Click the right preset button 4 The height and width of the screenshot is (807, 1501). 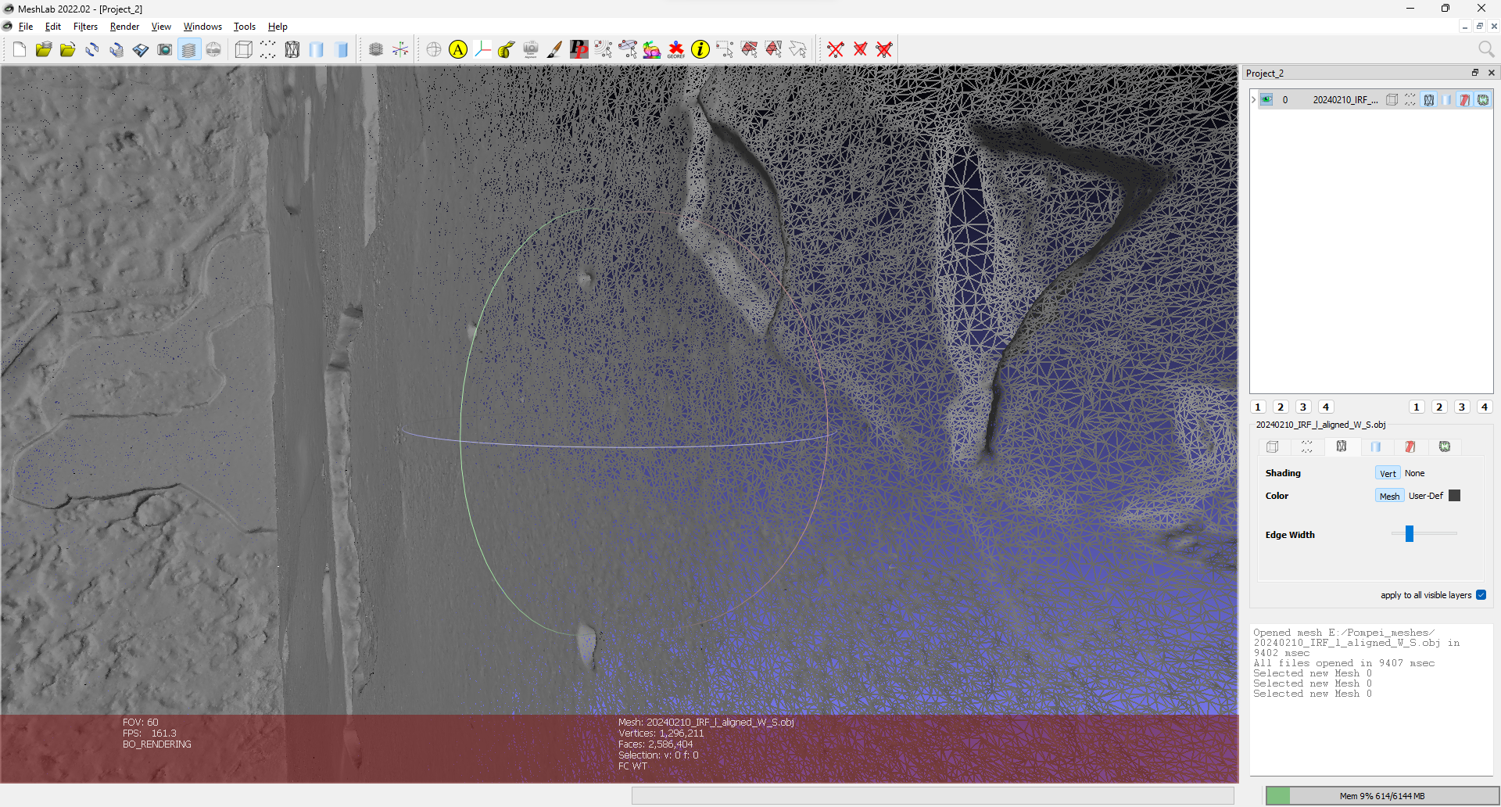point(1485,407)
